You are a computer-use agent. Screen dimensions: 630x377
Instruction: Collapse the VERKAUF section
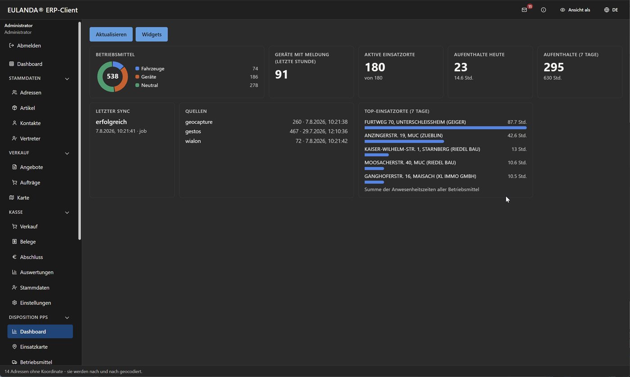(67, 153)
